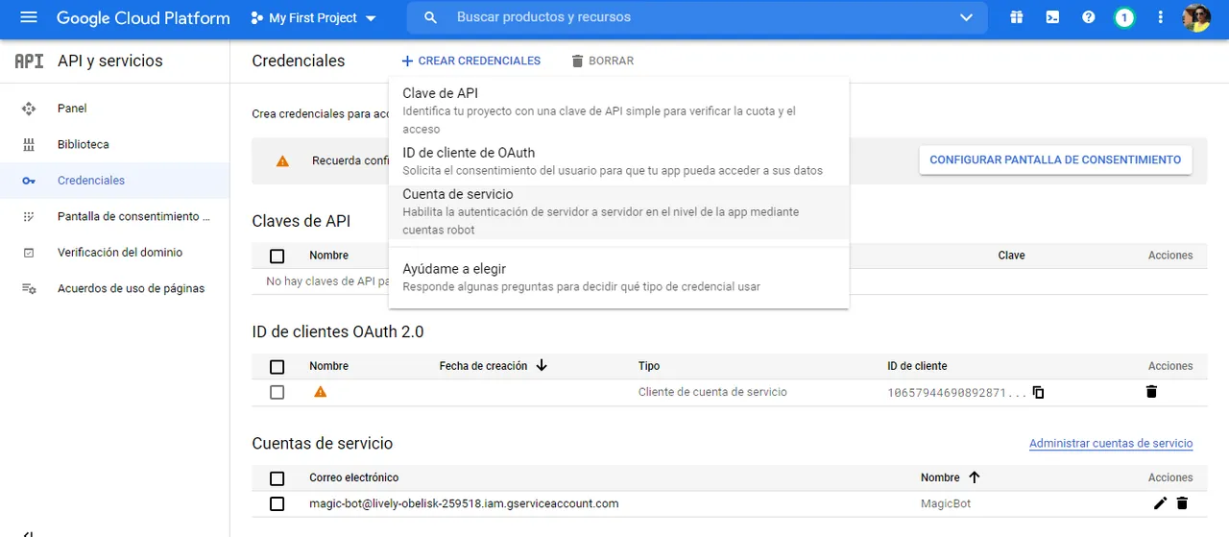Viewport: 1229px width, 537px height.
Task: Open Administrar cuentas de servicio link
Action: point(1111,444)
